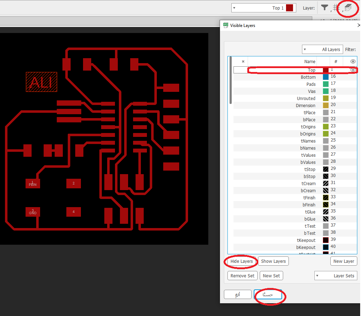Image resolution: width=363 pixels, height=316 pixels.
Task: Click the blue color swatch of Bottom layer
Action: point(325,77)
